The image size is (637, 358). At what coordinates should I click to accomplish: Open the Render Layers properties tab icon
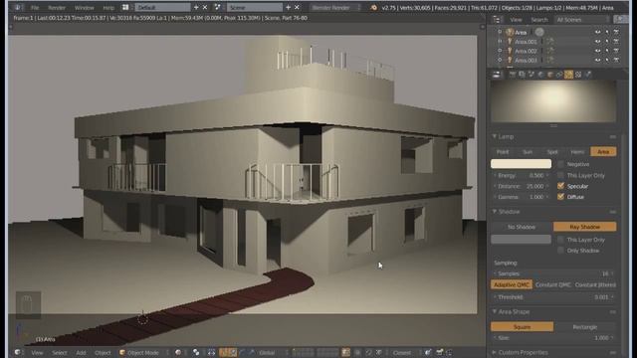point(522,75)
